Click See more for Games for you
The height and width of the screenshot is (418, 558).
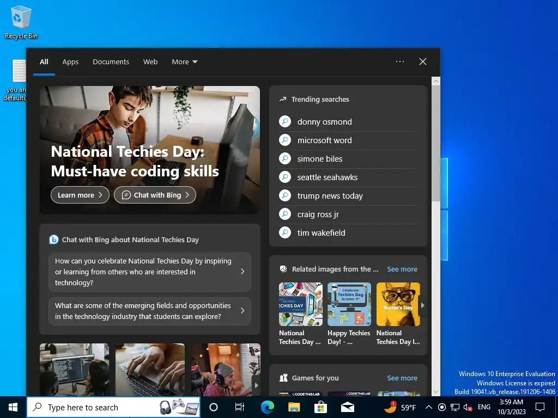coord(402,378)
